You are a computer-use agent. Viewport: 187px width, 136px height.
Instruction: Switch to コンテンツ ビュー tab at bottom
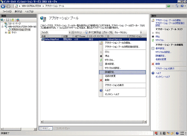[x=62, y=128]
